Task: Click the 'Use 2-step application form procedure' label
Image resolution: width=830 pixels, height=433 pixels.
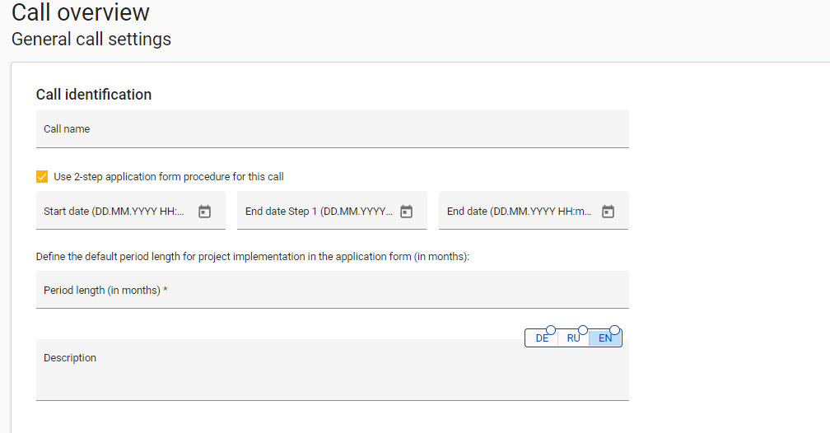Action: pyautogui.click(x=169, y=176)
